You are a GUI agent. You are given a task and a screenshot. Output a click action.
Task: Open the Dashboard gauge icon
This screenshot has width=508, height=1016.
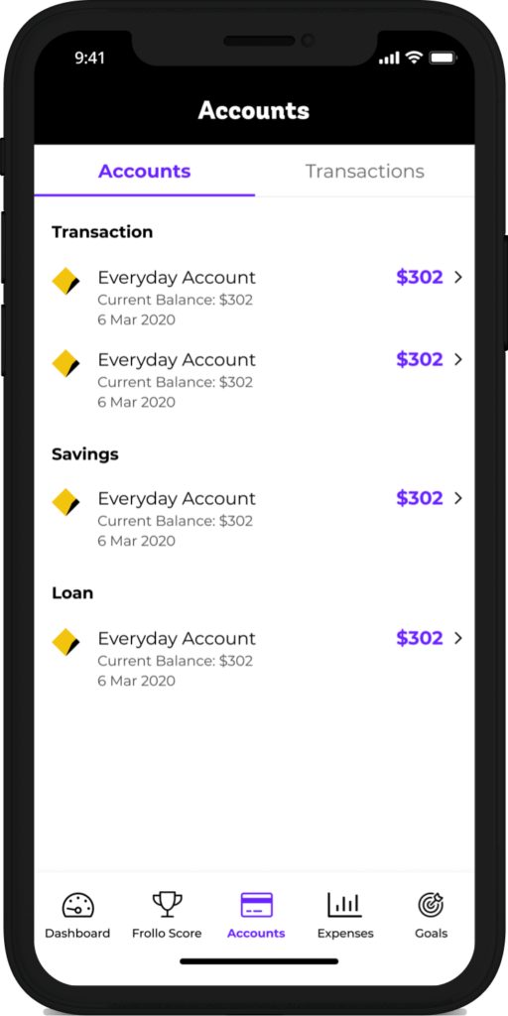click(x=77, y=905)
